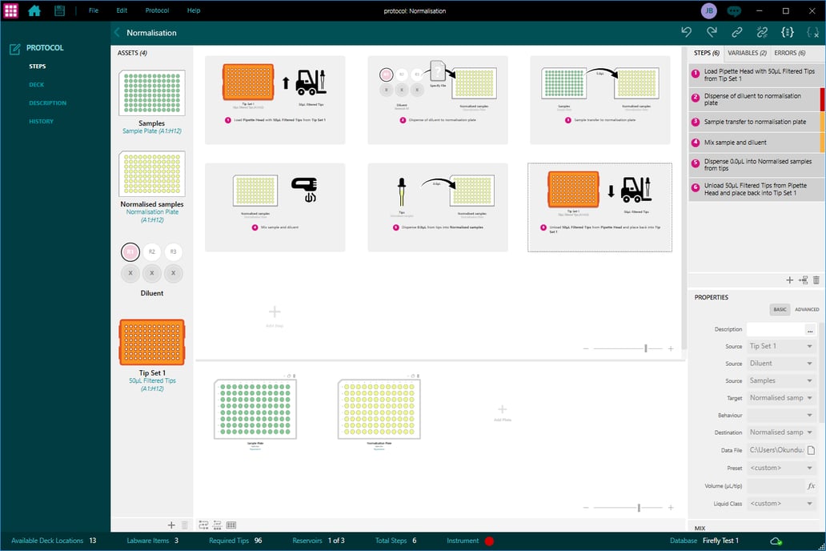
Task: Expand the Liquid Class dropdown
Action: point(780,504)
